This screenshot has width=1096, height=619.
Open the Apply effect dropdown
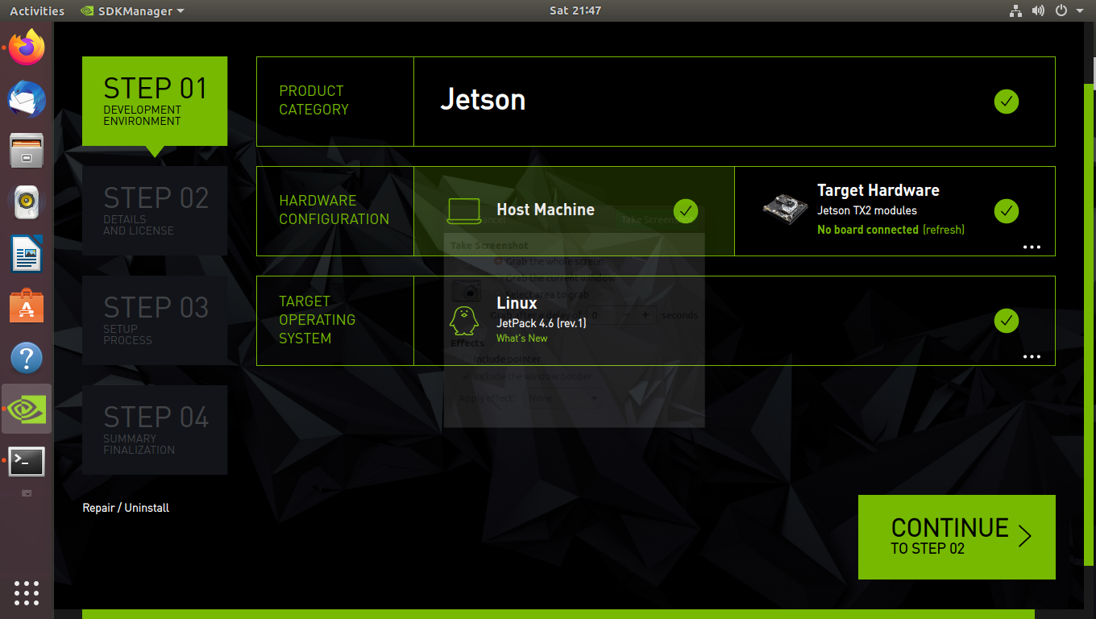pos(564,397)
